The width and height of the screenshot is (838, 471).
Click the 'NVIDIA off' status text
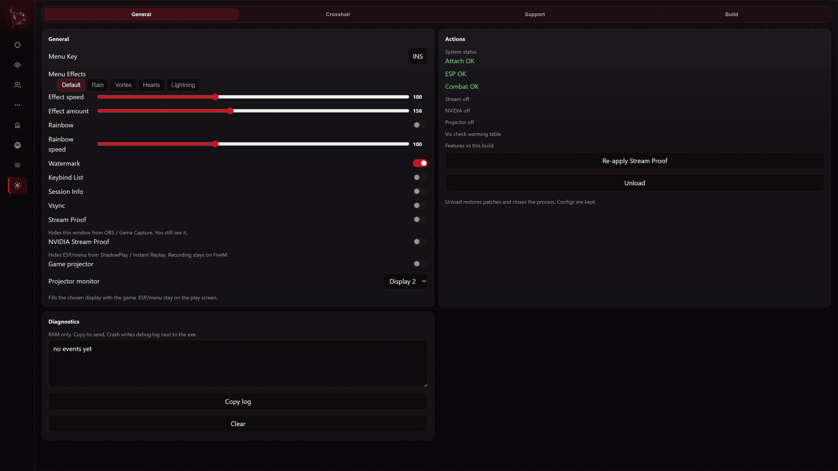(x=457, y=111)
